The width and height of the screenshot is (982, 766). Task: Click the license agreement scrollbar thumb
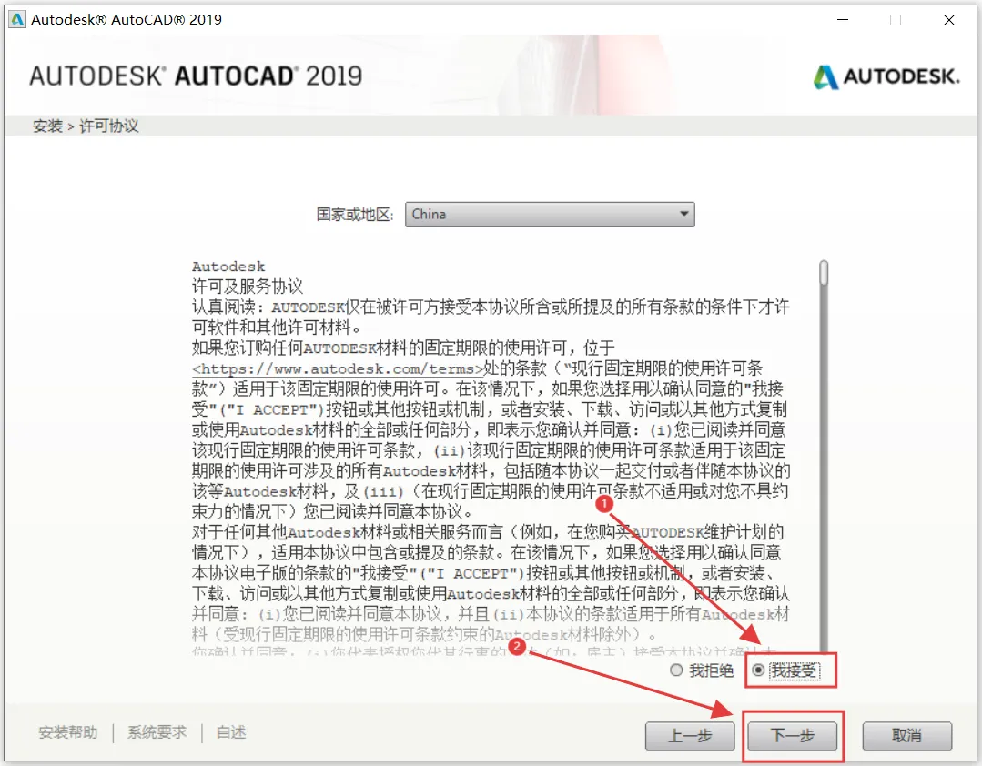pos(824,274)
